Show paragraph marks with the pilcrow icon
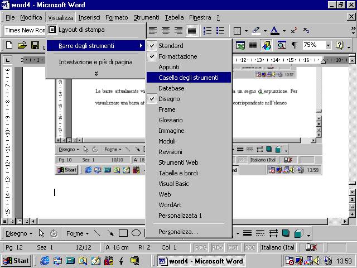This screenshot has width=357, height=268. (x=295, y=45)
